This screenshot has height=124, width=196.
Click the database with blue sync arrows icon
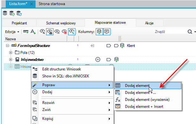(19, 13)
